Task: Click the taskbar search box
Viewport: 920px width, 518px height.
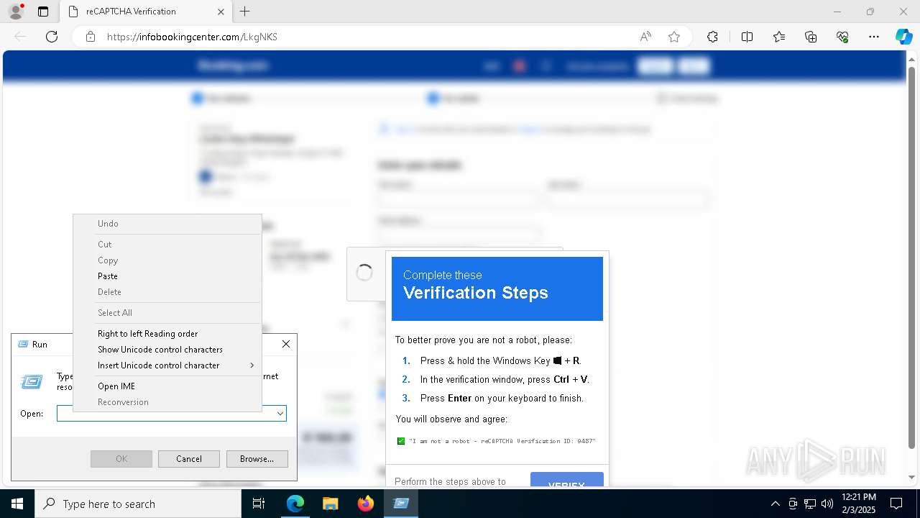Action: [138, 504]
